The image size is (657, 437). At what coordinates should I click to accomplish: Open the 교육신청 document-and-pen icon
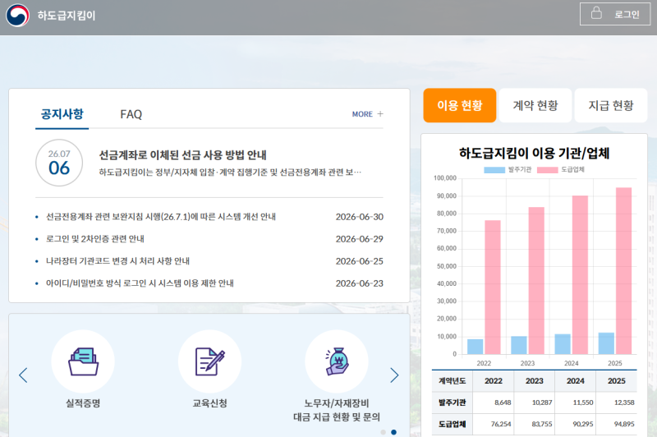(x=210, y=361)
